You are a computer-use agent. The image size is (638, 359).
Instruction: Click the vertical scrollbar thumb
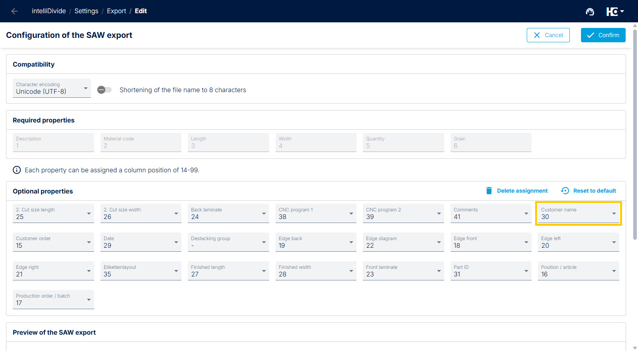[x=635, y=134]
